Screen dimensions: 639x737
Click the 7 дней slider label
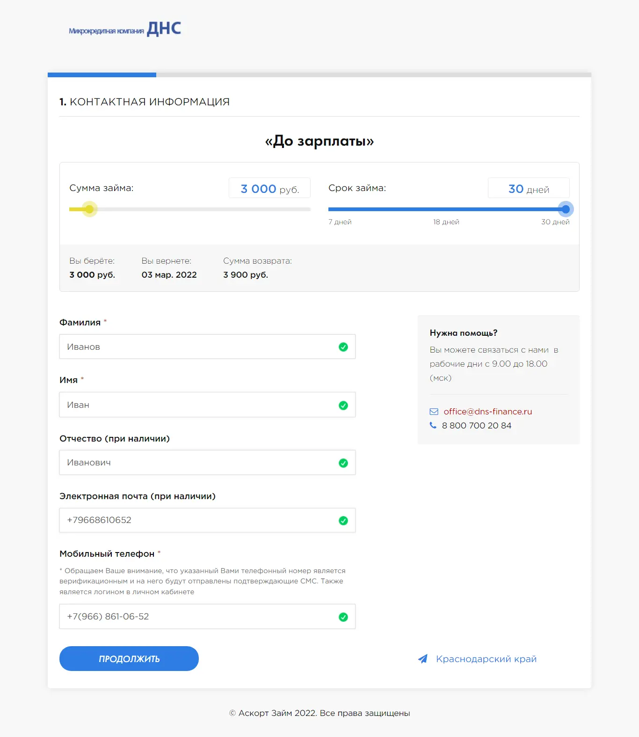point(340,222)
